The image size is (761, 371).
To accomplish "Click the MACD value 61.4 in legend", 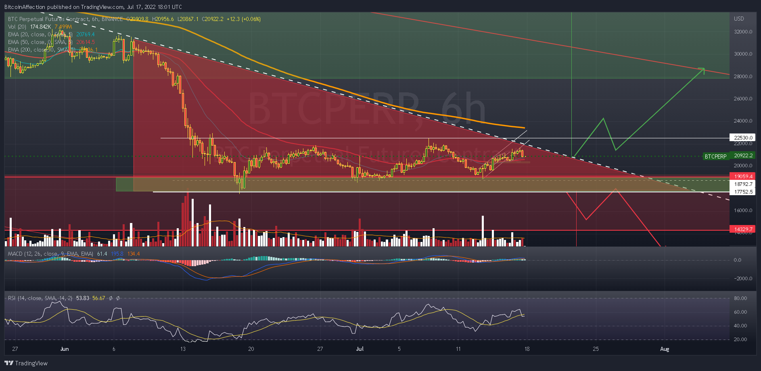I will point(102,254).
